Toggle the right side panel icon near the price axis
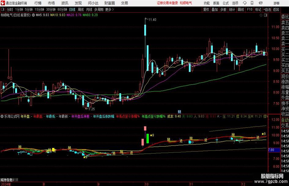Screen dimensions: 289x186 click(265, 15)
